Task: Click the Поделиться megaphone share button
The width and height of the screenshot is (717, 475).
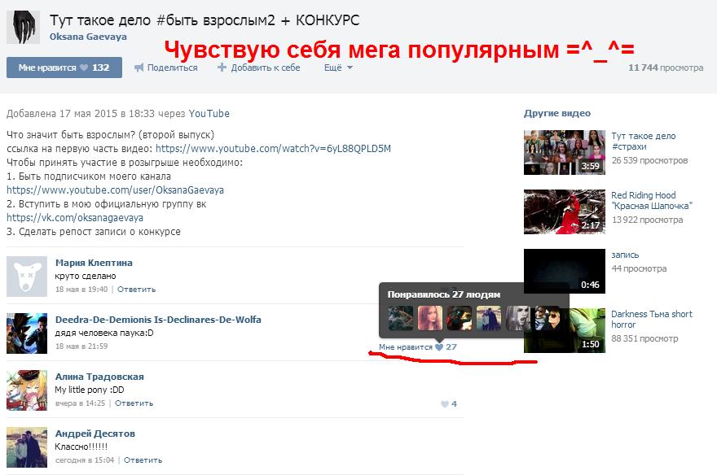Action: point(166,68)
